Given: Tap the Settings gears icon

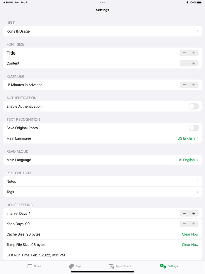Looking at the screenshot, I should (163, 266).
